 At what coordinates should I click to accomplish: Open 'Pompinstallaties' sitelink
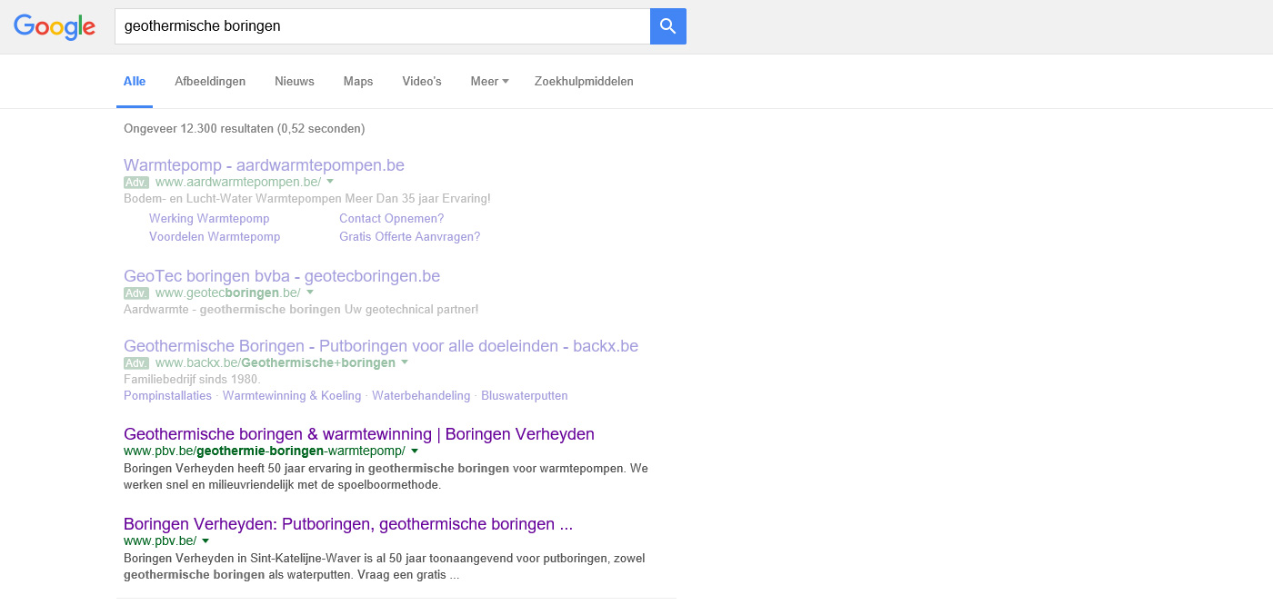(x=167, y=396)
